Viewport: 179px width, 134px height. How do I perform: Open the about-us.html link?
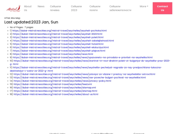pos(56,94)
